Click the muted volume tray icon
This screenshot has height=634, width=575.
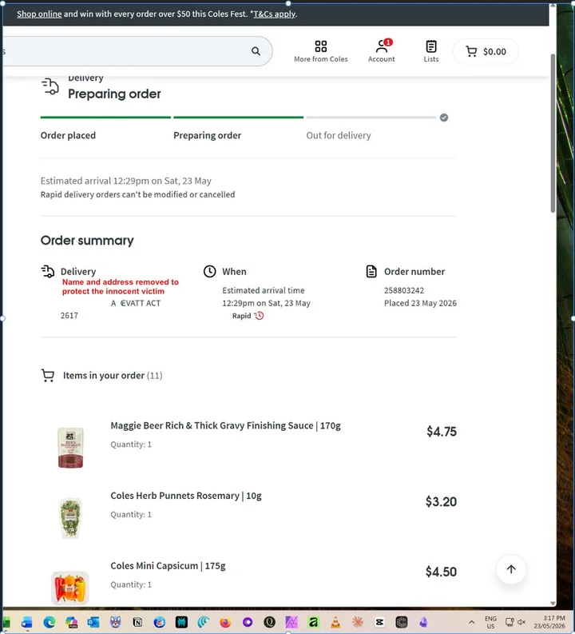coord(521,622)
